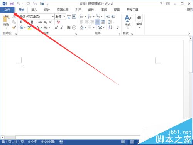This screenshot has width=193, height=145.
Task: Open the underline style dropdown arrow
Action: coord(36,22)
